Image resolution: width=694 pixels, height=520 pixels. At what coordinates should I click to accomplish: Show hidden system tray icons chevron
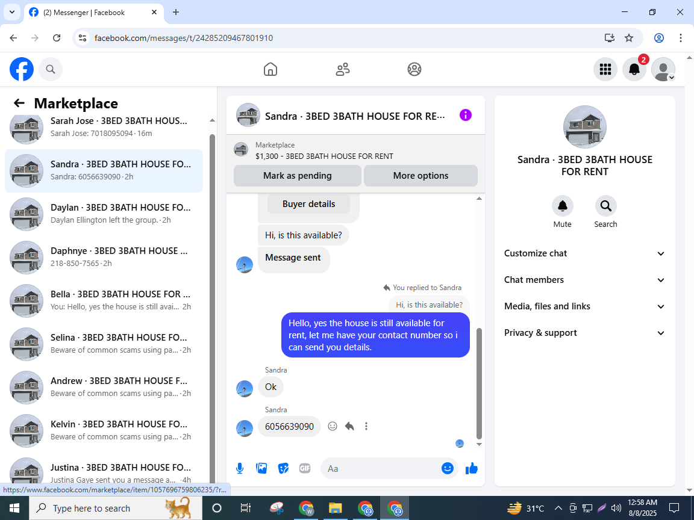pyautogui.click(x=558, y=508)
